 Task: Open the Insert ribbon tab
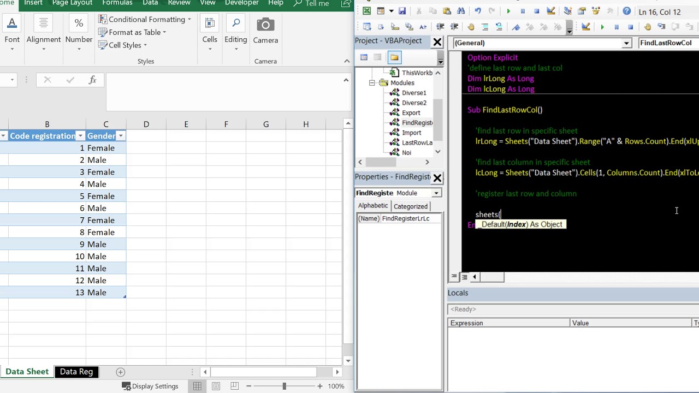33,3
